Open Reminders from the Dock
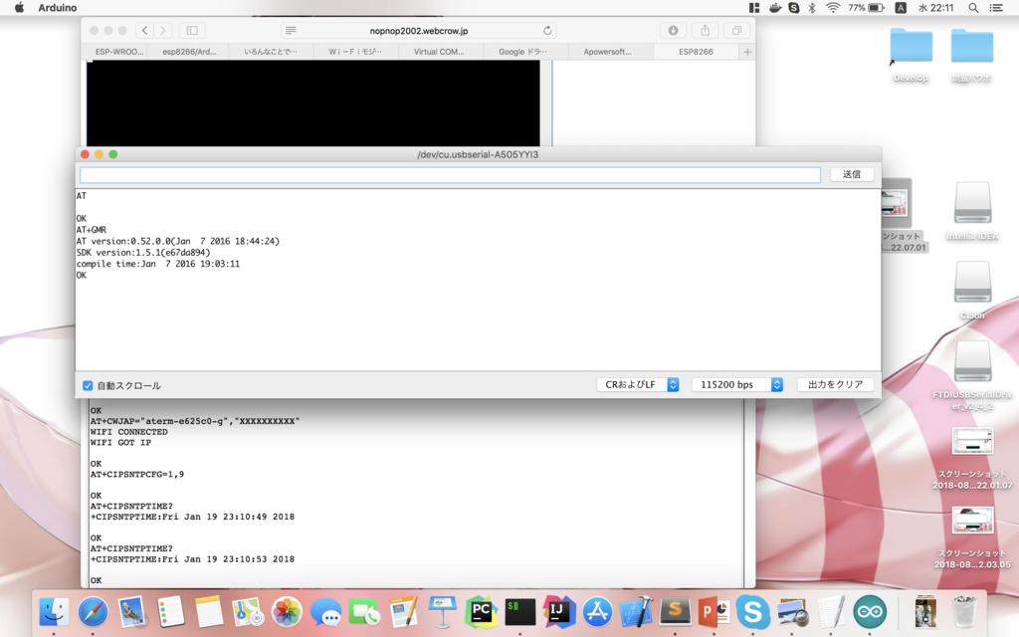This screenshot has width=1019, height=637. pos(171,612)
